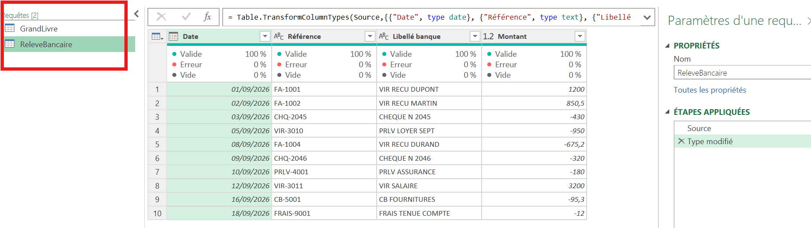Select cell VIR RECU DUPONT
Screen dimensions: 811x228
coord(429,89)
